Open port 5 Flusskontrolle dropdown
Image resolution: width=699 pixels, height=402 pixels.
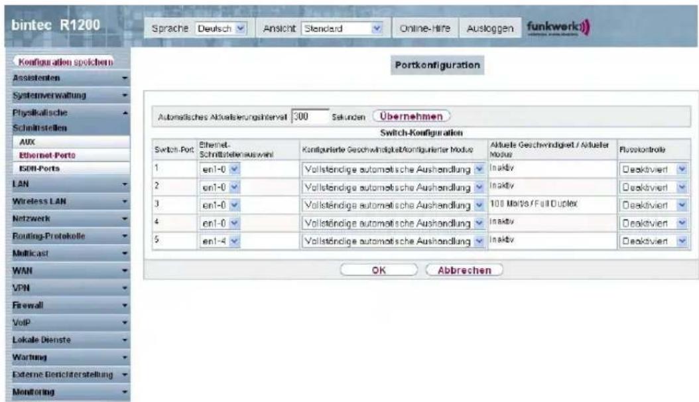click(654, 241)
